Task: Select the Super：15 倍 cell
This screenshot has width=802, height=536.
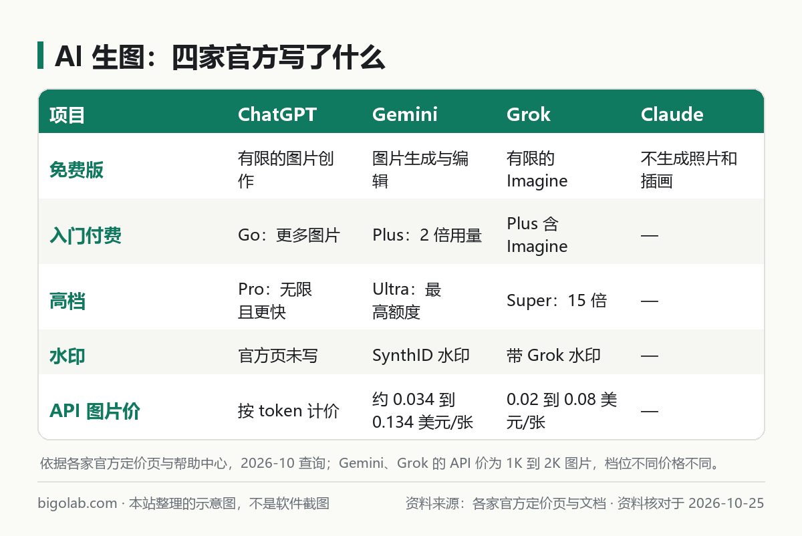Action: (x=557, y=301)
